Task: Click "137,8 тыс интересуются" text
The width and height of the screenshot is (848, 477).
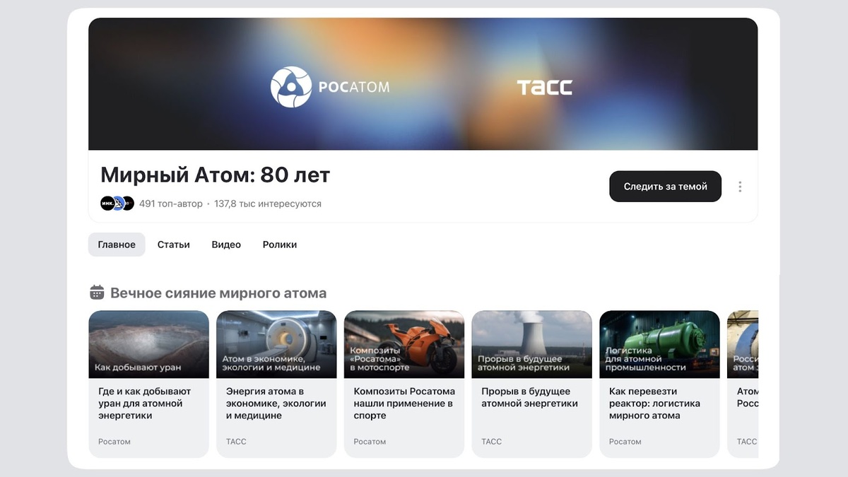Action: pos(268,204)
